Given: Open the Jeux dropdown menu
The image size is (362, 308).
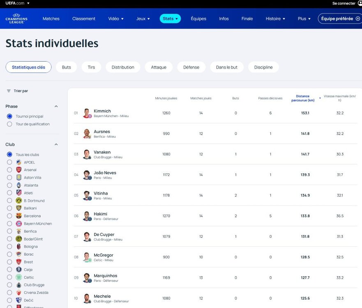Looking at the screenshot, I should tap(143, 19).
